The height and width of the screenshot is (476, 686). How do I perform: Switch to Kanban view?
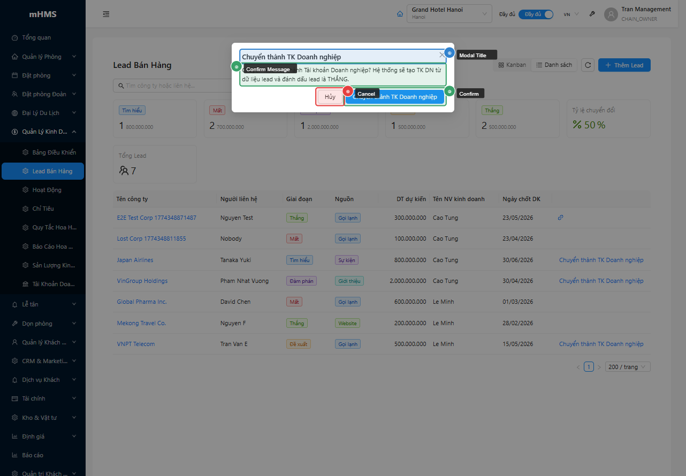click(x=512, y=65)
